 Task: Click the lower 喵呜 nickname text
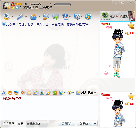pos(109,98)
